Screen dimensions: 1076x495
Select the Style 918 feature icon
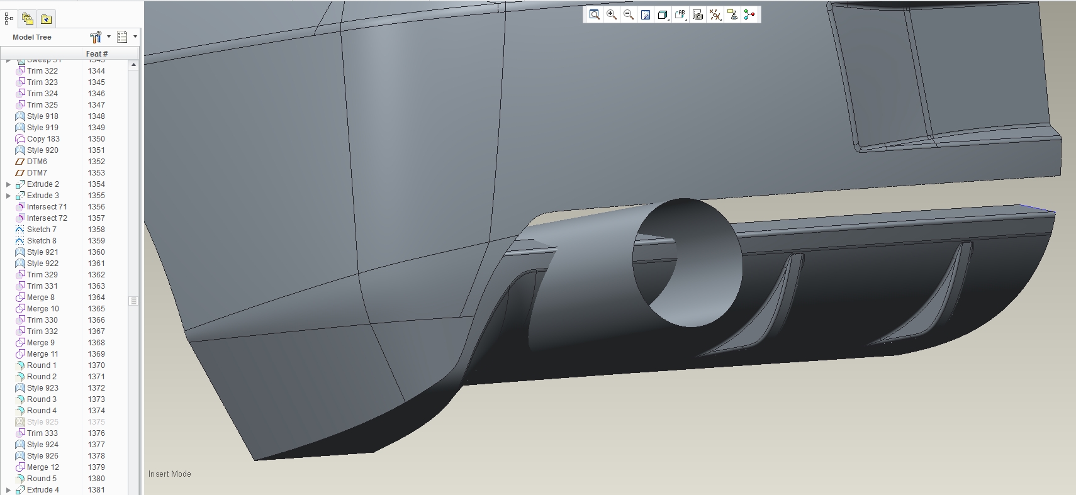click(x=20, y=116)
